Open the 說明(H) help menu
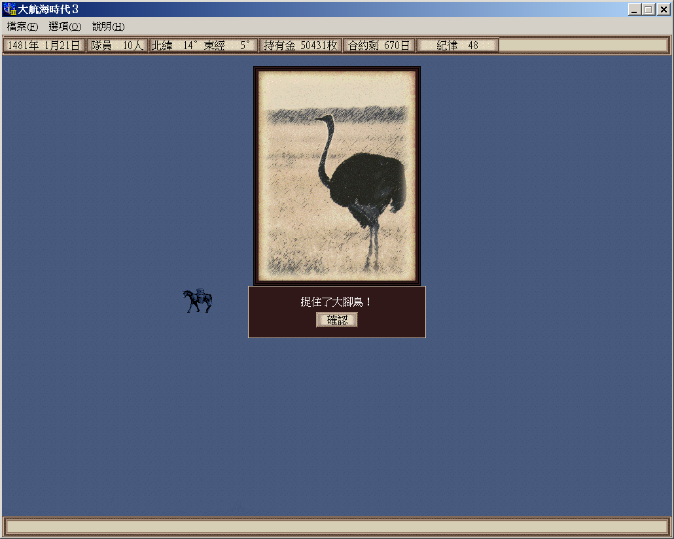 point(108,27)
